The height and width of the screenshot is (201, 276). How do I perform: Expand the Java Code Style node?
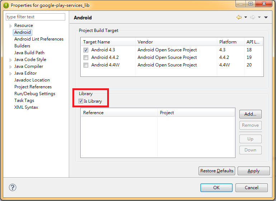click(x=10, y=60)
